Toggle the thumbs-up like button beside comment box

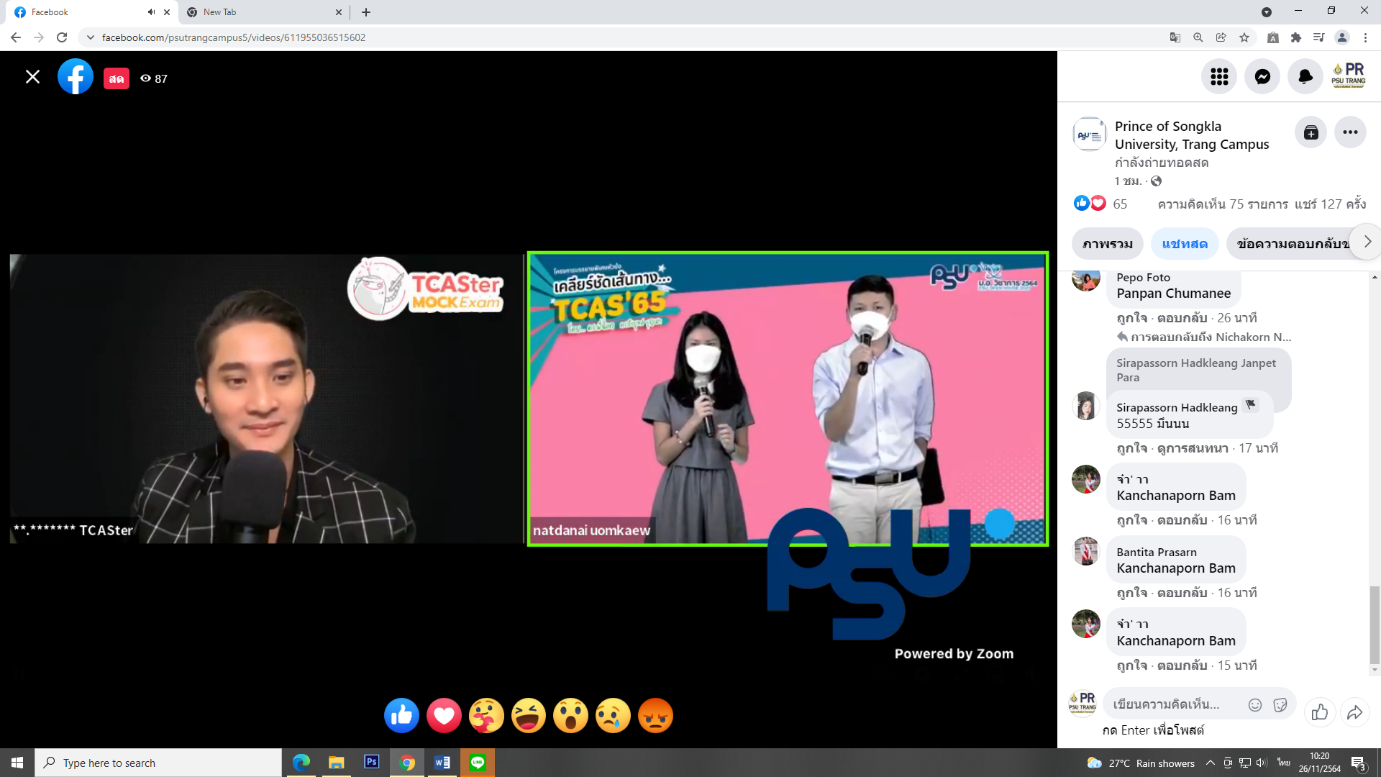1320,712
